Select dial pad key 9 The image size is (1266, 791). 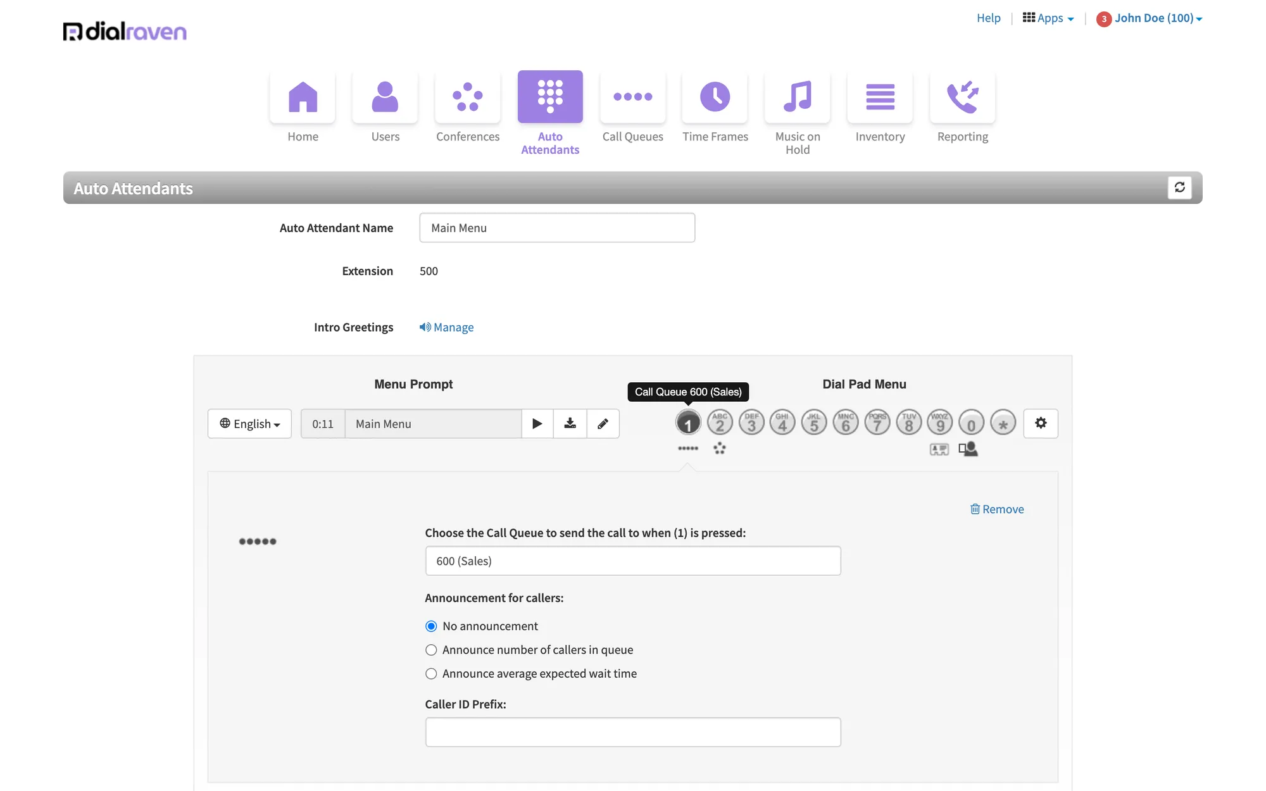click(940, 423)
